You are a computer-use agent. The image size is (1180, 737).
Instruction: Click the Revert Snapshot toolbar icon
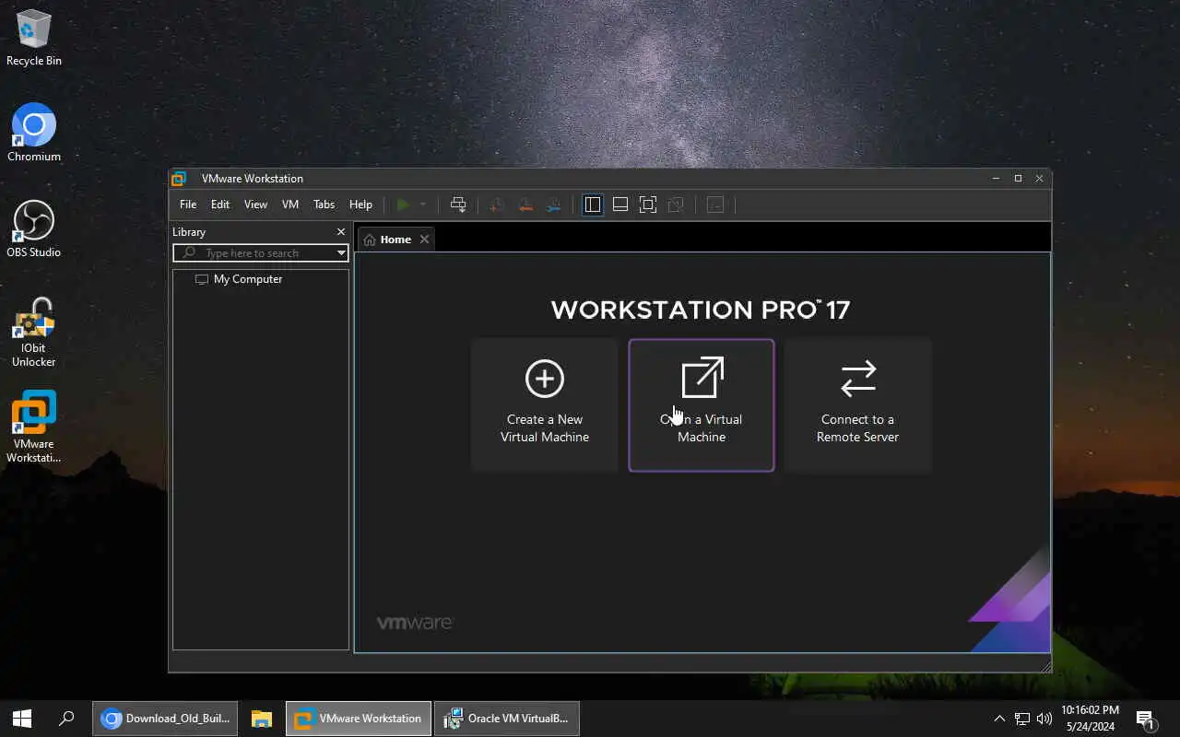525,205
